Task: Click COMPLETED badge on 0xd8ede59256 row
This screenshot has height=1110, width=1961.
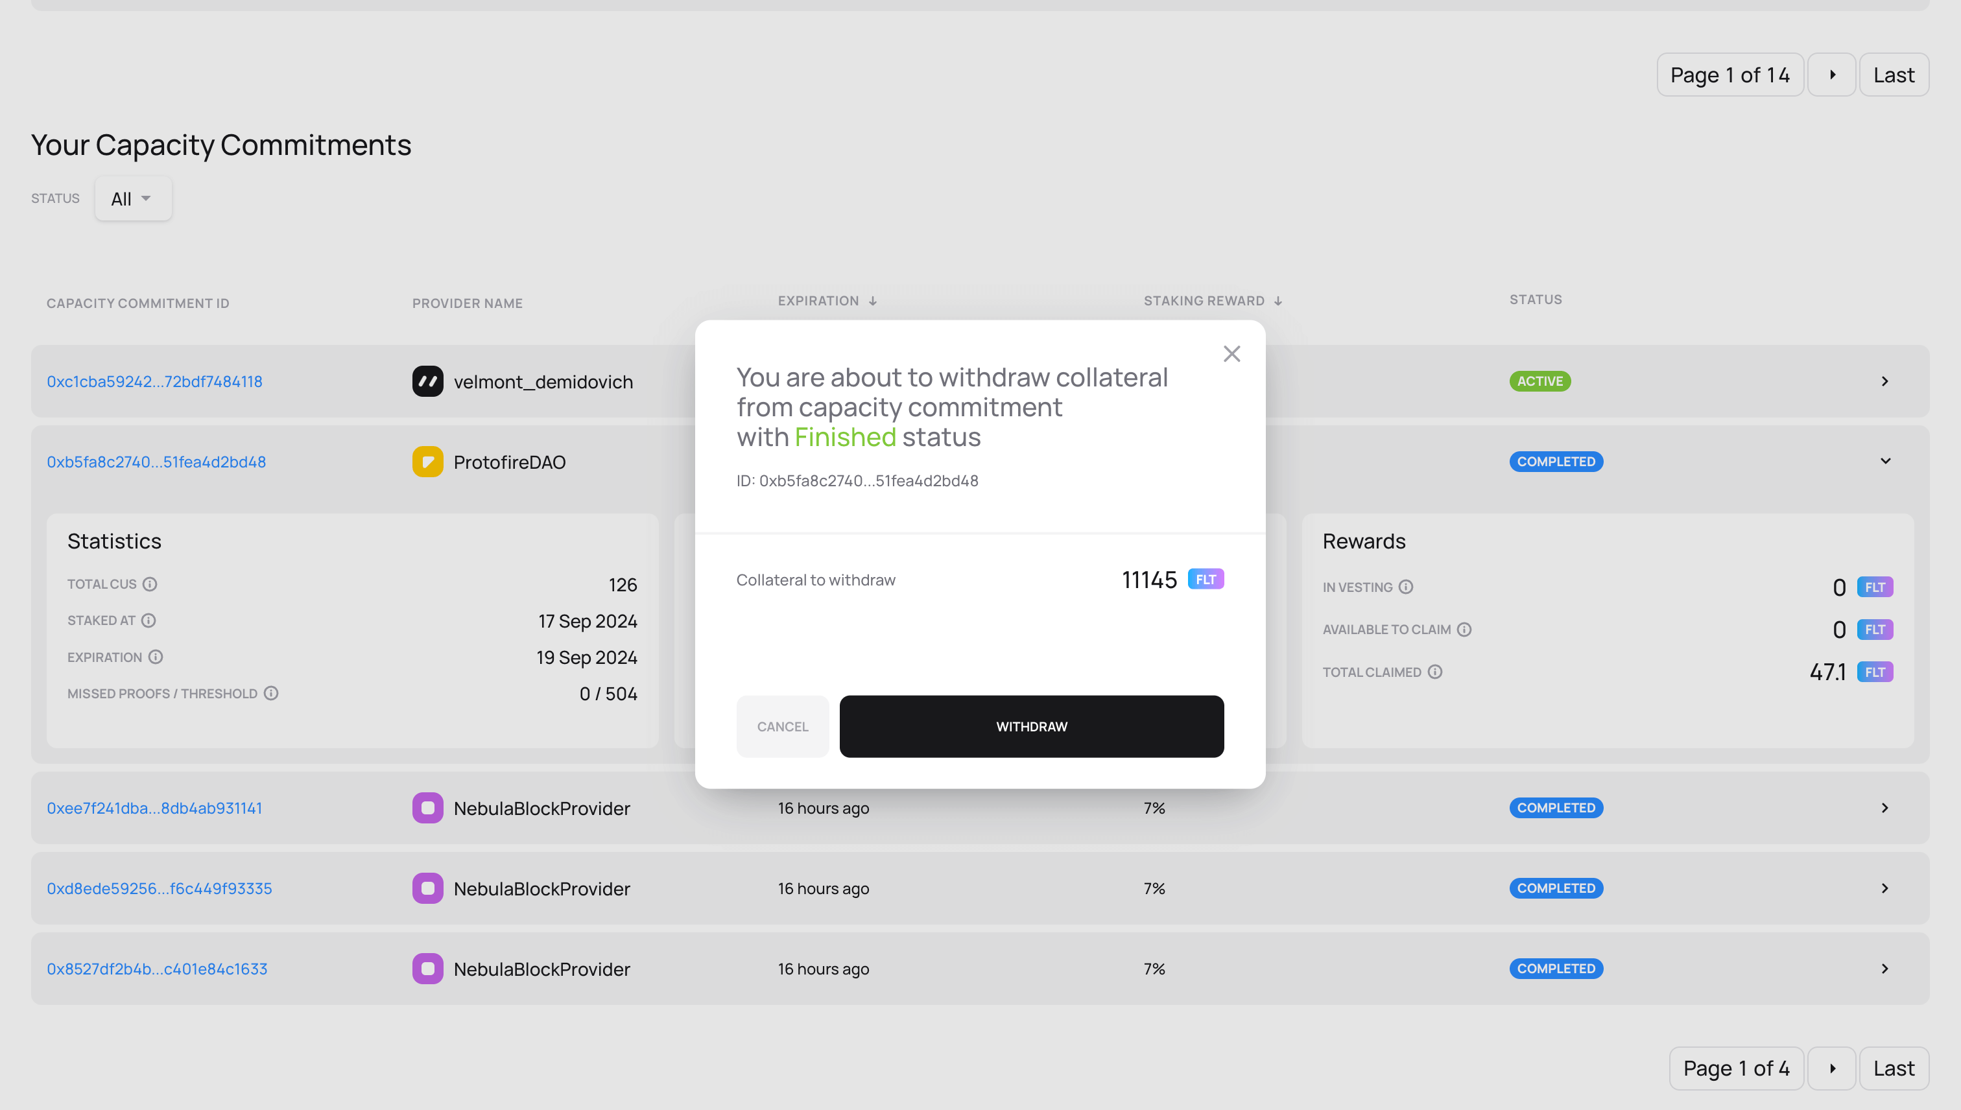Action: (1556, 888)
